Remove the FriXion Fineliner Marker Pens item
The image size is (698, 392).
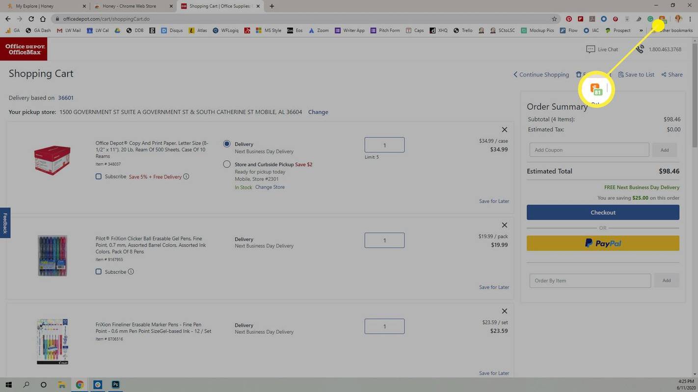[x=504, y=311]
